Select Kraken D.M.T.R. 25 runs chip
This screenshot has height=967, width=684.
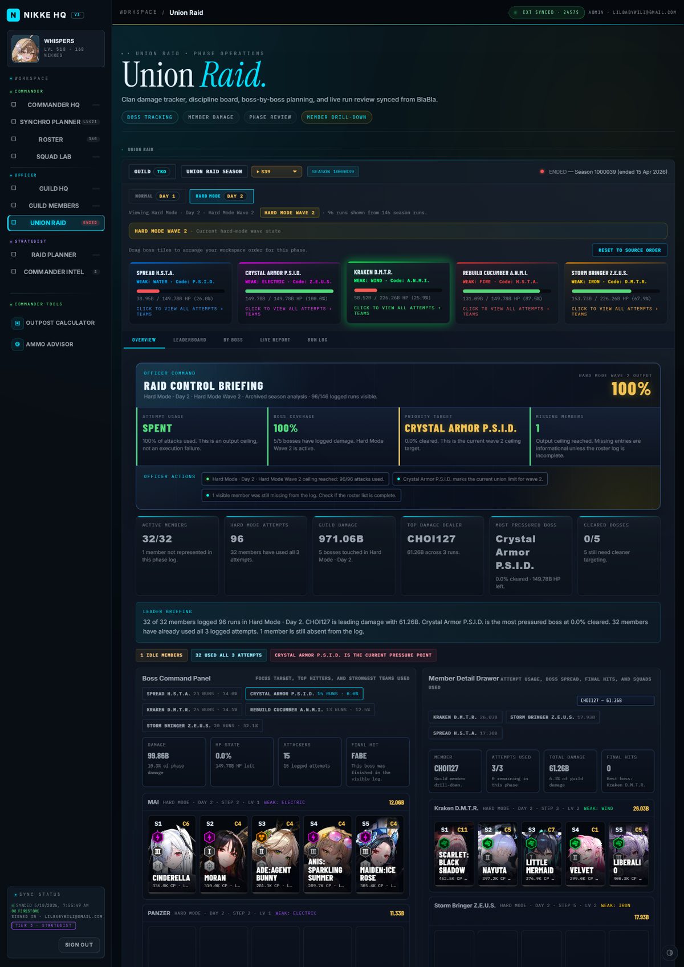[192, 709]
